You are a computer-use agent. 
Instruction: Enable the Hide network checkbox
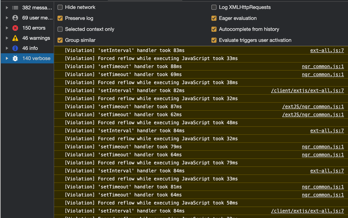click(60, 7)
